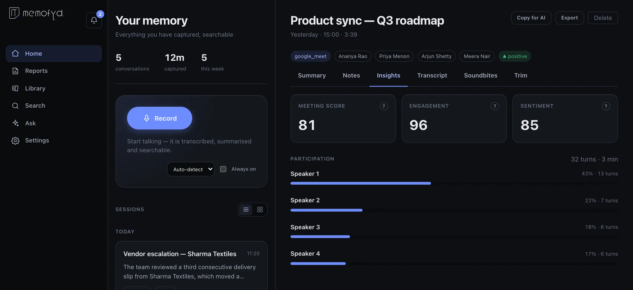Show Meeting Score help tooltip
Screen dimensions: 633x290
click(x=384, y=106)
